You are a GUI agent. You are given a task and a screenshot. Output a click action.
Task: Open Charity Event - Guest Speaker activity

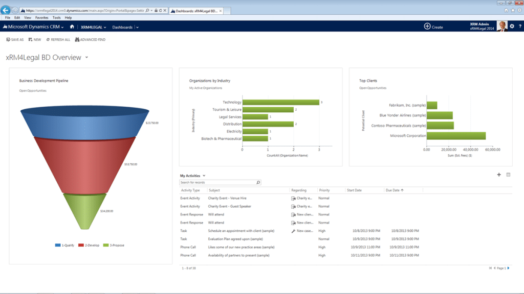coord(230,206)
